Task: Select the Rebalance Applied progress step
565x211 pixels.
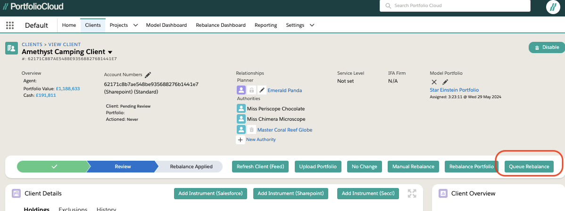Action: [x=191, y=167]
